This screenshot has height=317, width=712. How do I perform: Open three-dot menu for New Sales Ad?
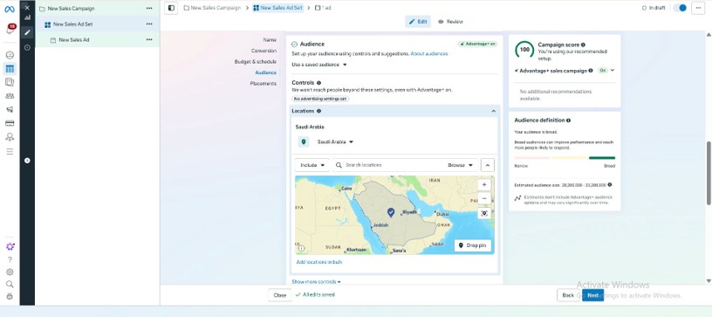tap(149, 39)
